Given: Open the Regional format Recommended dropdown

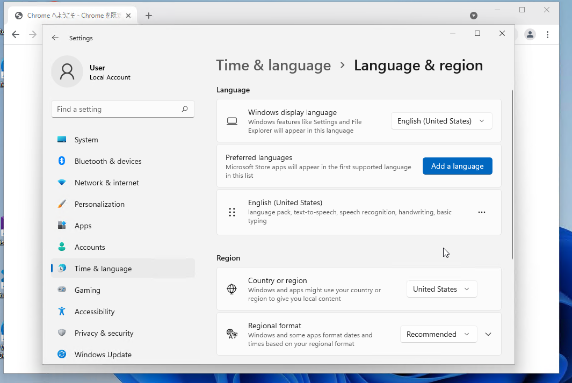Looking at the screenshot, I should tap(438, 334).
